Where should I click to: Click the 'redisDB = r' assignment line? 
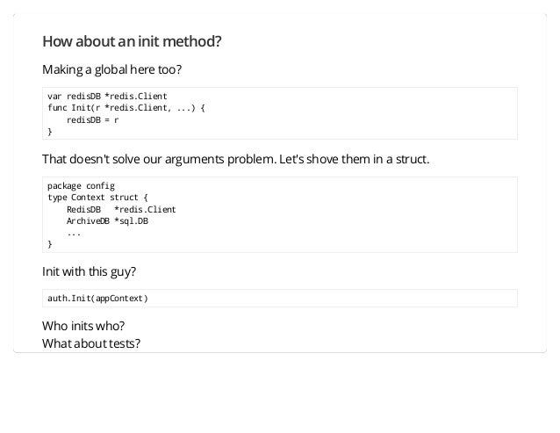click(92, 120)
